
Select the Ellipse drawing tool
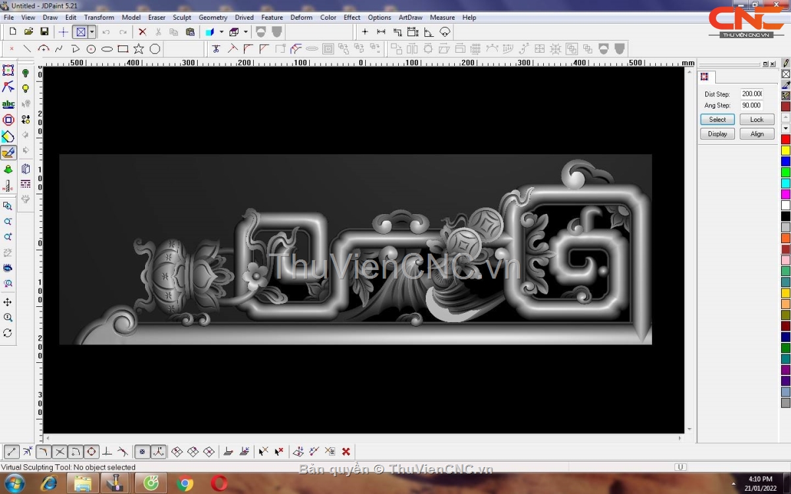[x=107, y=49]
